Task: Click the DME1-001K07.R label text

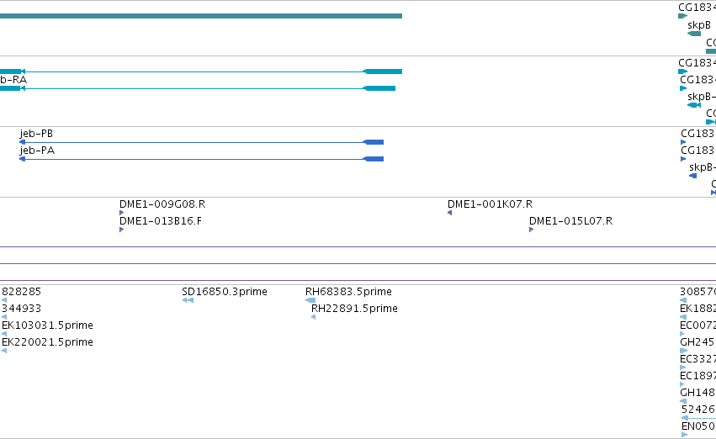Action: 490,204
